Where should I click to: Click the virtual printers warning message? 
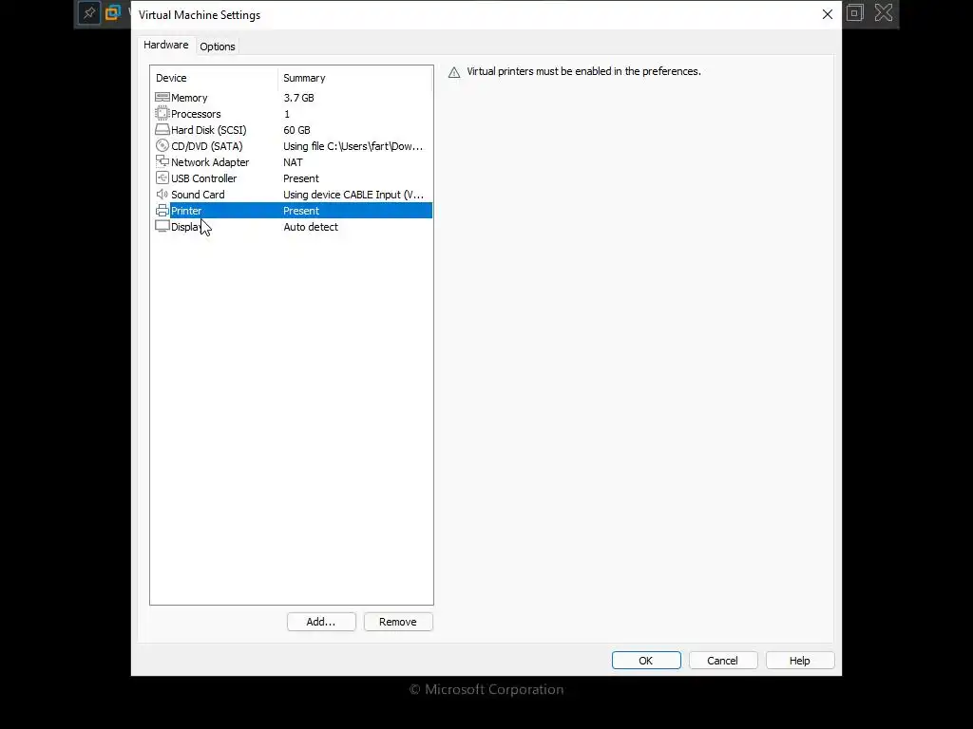[584, 71]
